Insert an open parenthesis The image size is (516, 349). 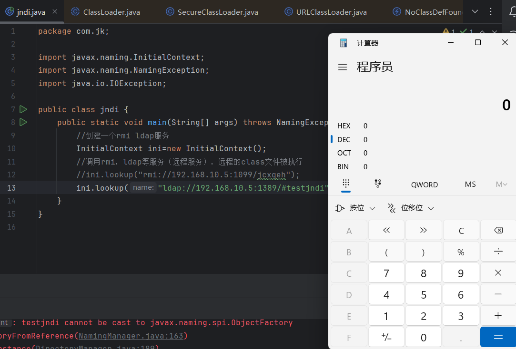(x=386, y=252)
